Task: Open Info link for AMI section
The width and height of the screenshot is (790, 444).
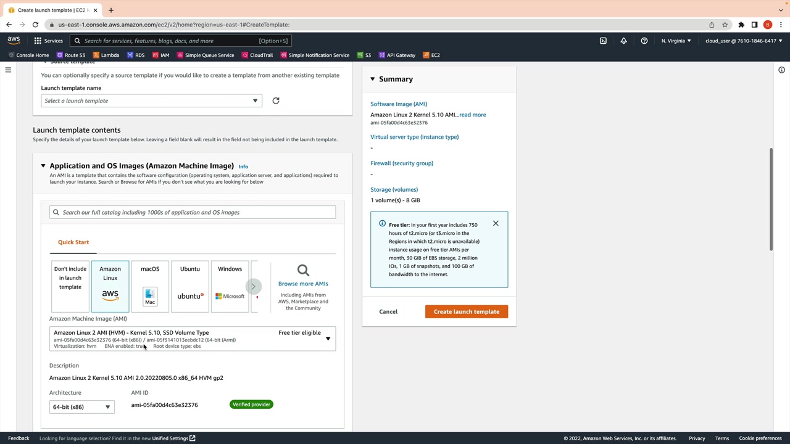Action: click(243, 166)
